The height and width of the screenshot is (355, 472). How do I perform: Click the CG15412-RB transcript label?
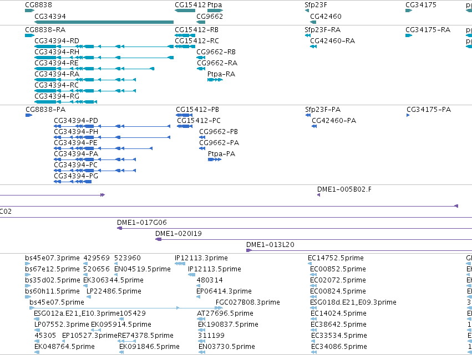(x=196, y=30)
